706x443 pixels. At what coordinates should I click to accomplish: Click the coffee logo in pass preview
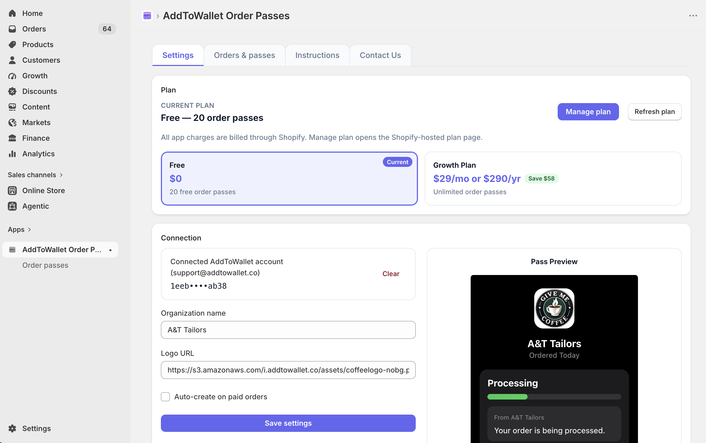[x=554, y=308]
